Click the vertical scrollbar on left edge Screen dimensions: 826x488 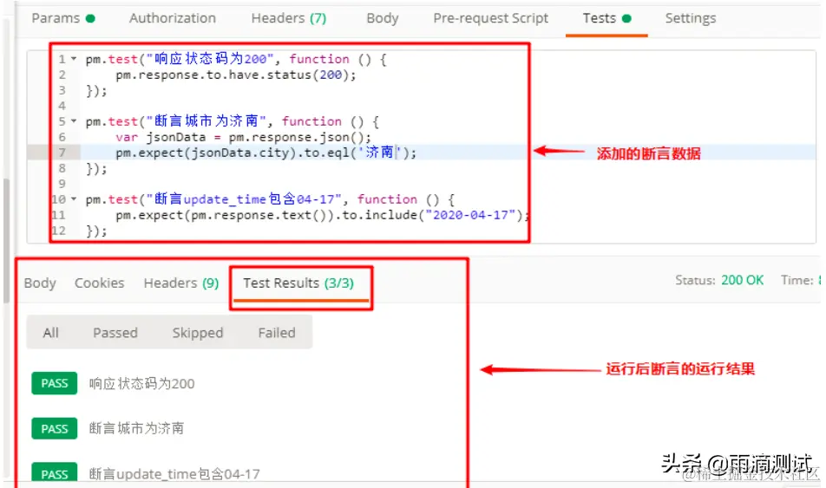6,241
